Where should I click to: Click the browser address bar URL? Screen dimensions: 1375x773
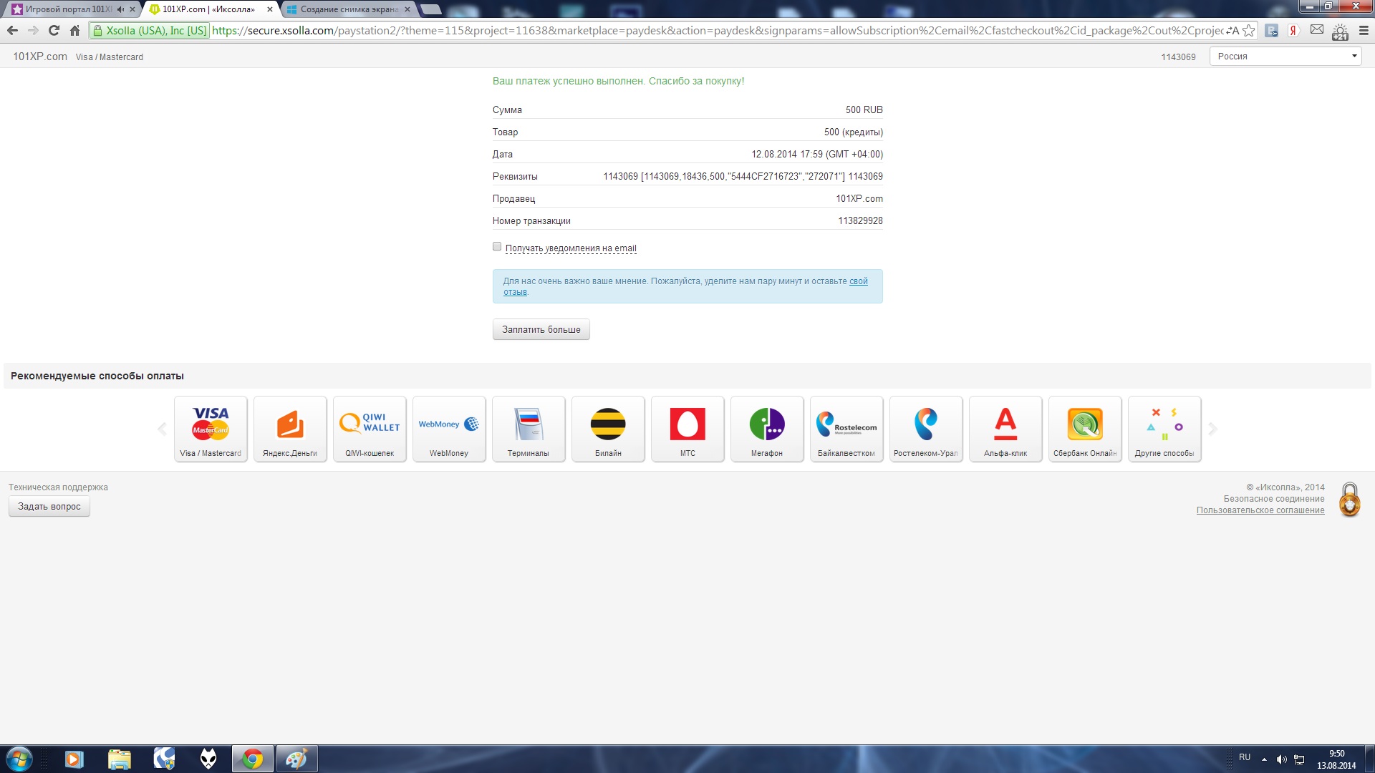(716, 31)
